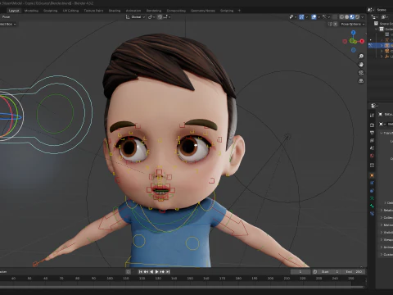Open the Scene properties tab

[372, 148]
